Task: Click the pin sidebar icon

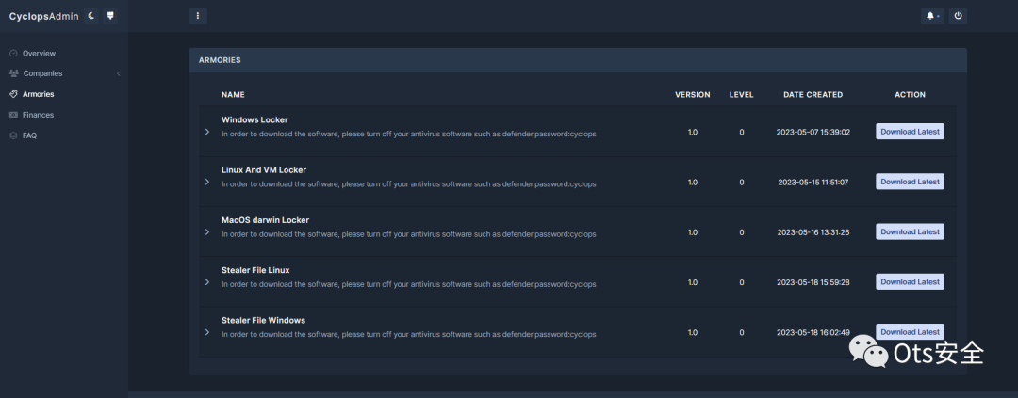Action: (x=110, y=16)
